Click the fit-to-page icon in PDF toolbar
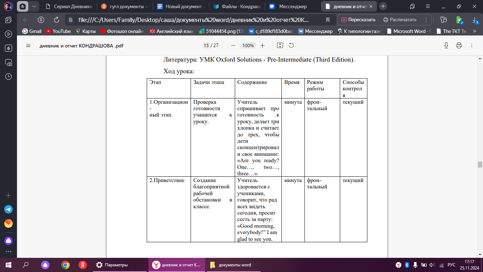Screen dimensions: 483x272 tap(280, 45)
